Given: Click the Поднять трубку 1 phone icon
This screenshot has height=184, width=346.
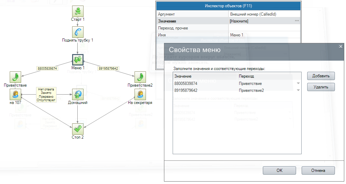Looking at the screenshot, I should click(78, 32).
